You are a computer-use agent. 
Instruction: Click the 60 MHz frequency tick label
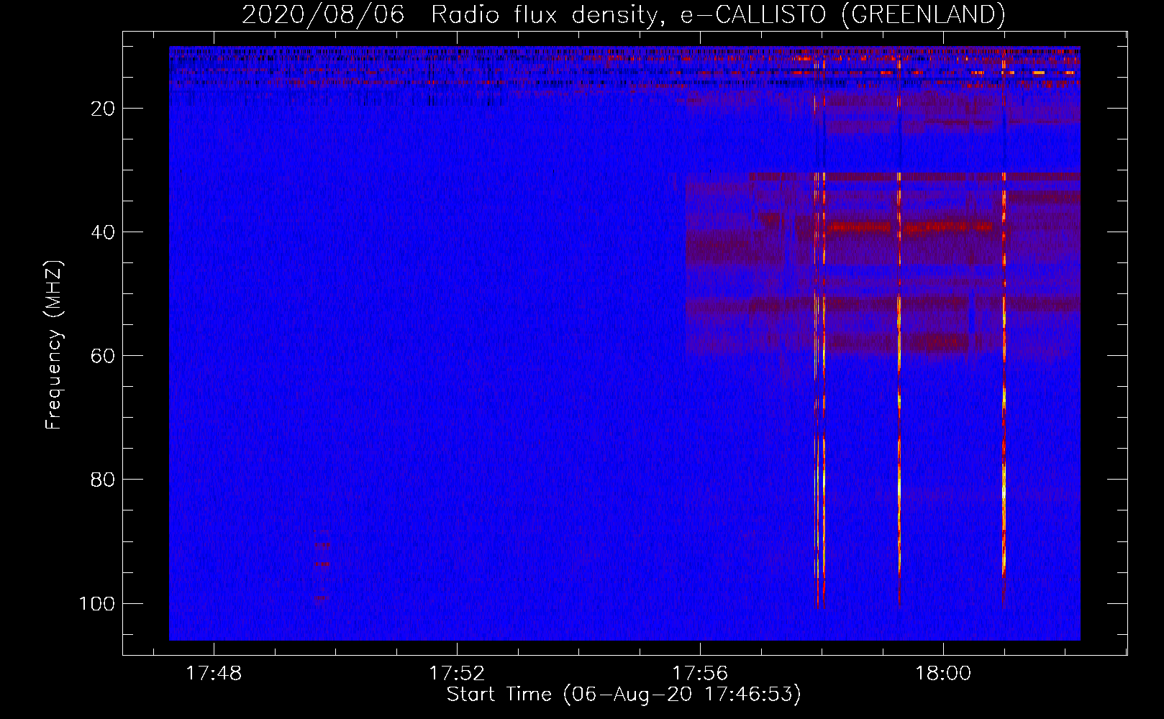(103, 356)
